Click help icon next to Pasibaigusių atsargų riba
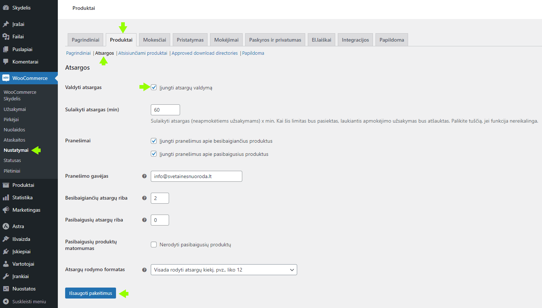542x308 pixels. pyautogui.click(x=144, y=220)
